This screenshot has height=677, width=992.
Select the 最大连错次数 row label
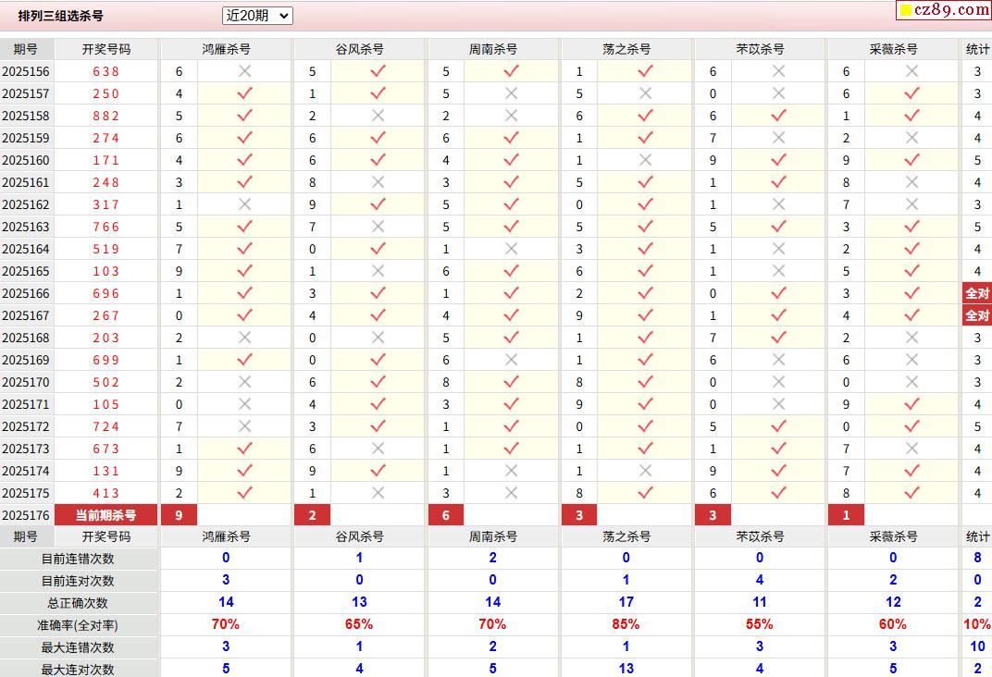pyautogui.click(x=78, y=647)
